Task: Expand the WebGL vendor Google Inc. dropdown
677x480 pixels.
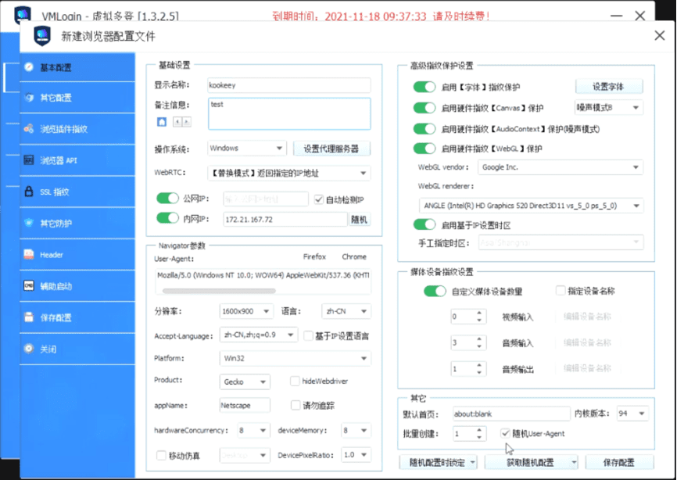Action: pos(561,167)
